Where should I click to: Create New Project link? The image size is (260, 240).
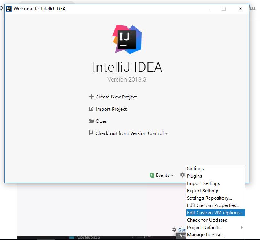(116, 97)
